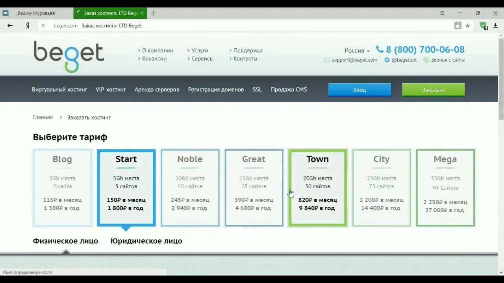The height and width of the screenshot is (283, 504).
Task: Click the phone icon near phone number
Action: click(x=380, y=49)
